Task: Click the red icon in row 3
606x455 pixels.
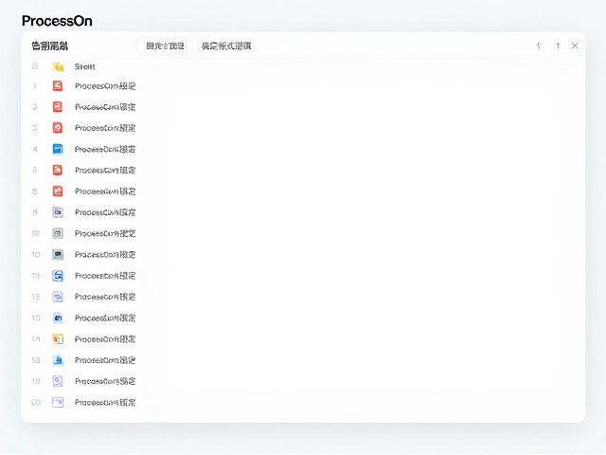Action: coord(58,128)
